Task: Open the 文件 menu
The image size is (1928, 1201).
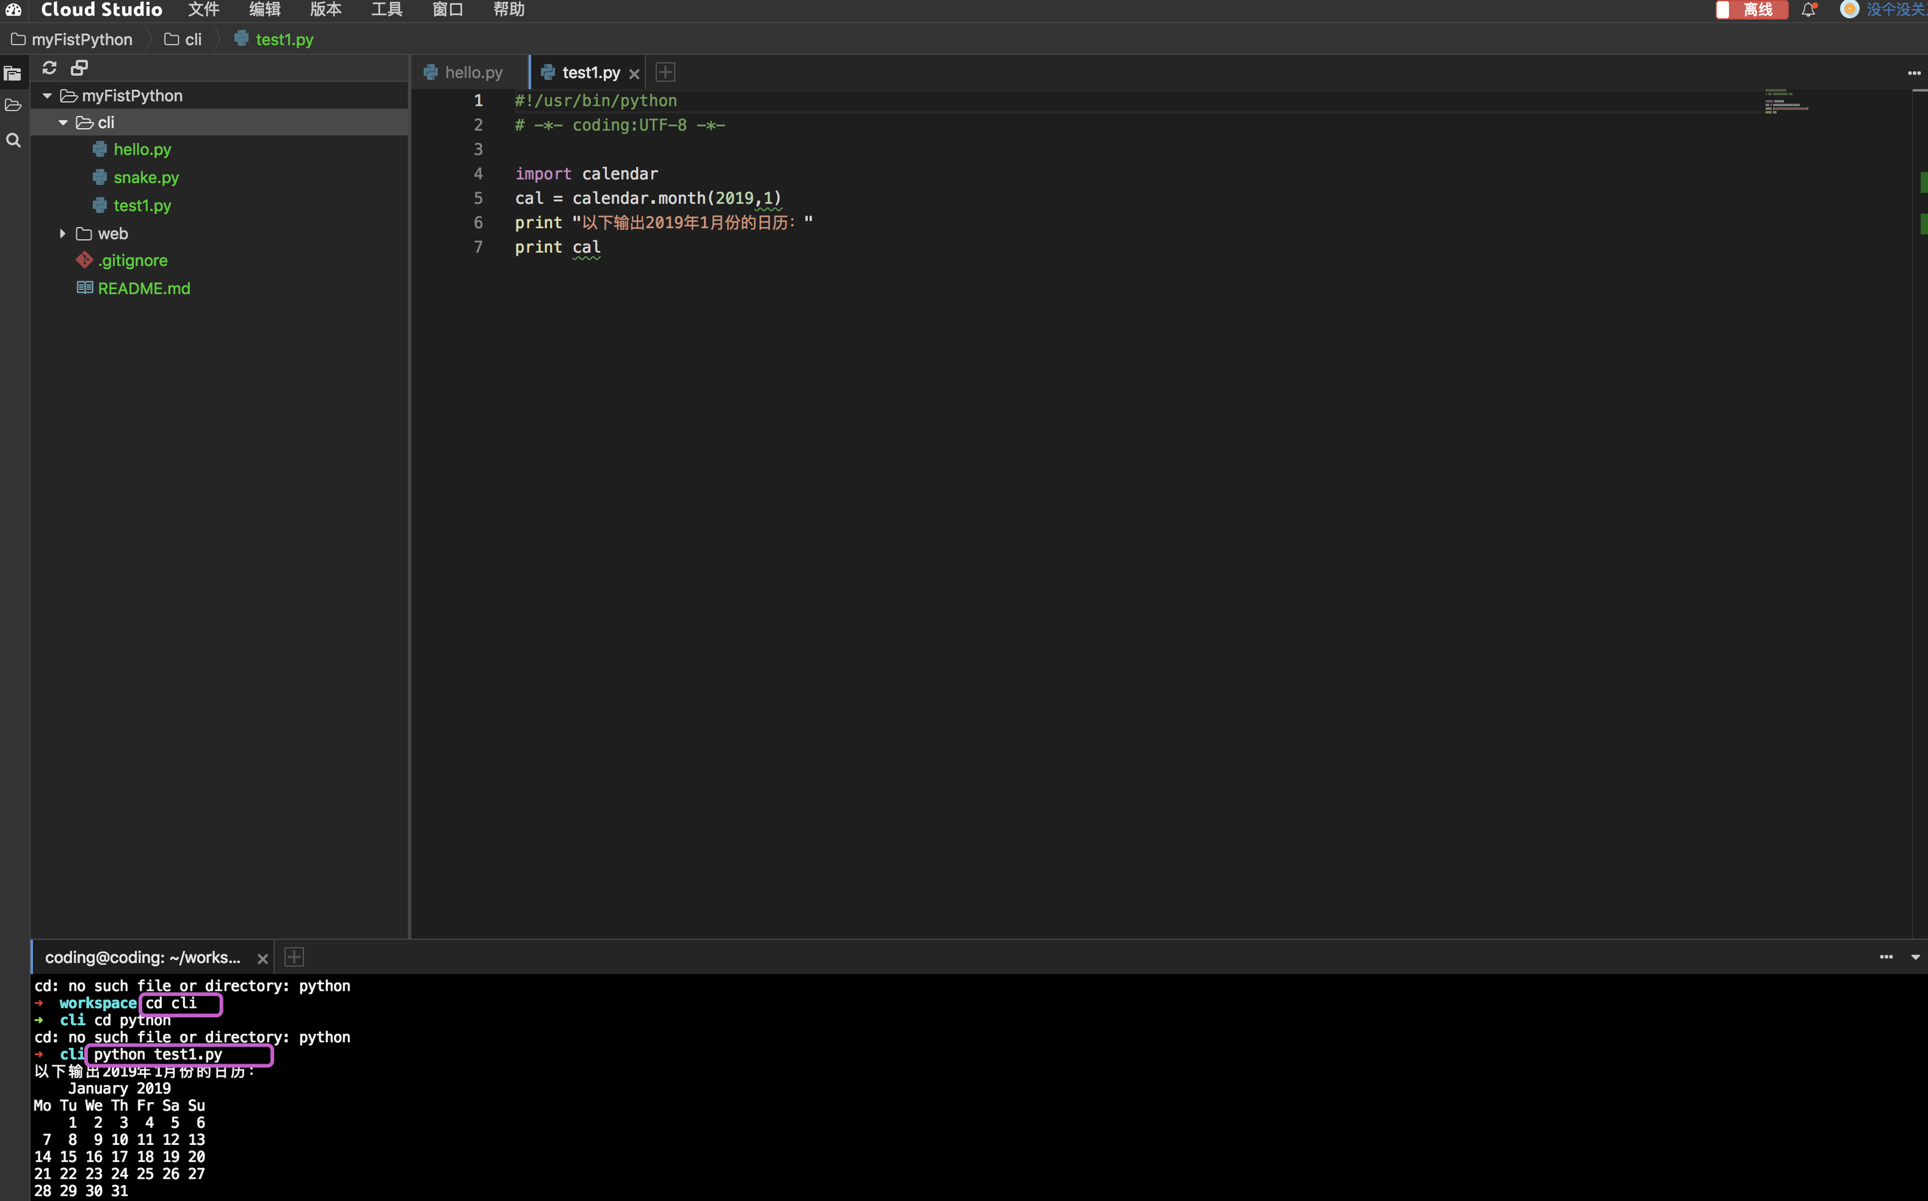Action: (x=203, y=10)
